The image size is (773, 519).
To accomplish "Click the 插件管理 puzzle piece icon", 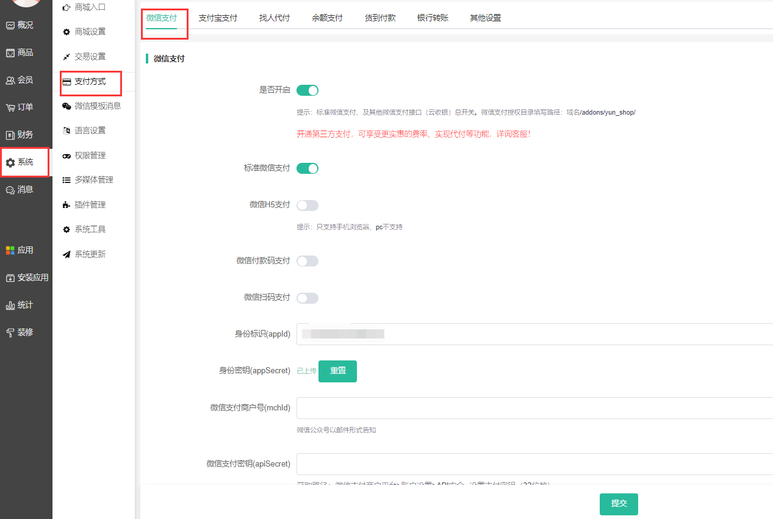I will coord(67,205).
